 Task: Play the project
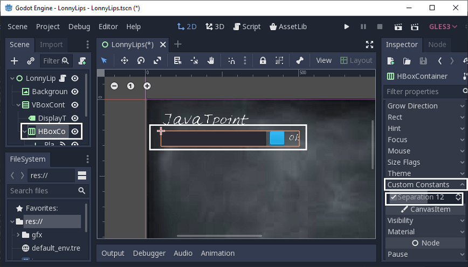click(347, 26)
